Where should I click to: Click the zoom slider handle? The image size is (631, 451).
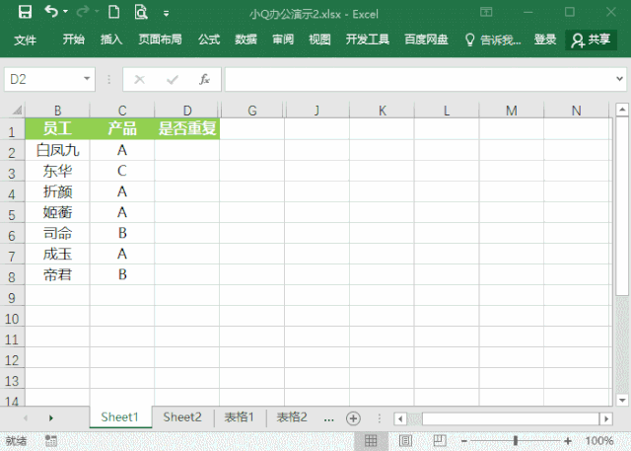515,441
